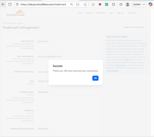The width and height of the screenshot is (154, 137).
Task: Expand the Trademark Infringement category dropdown
Action: pos(135,27)
